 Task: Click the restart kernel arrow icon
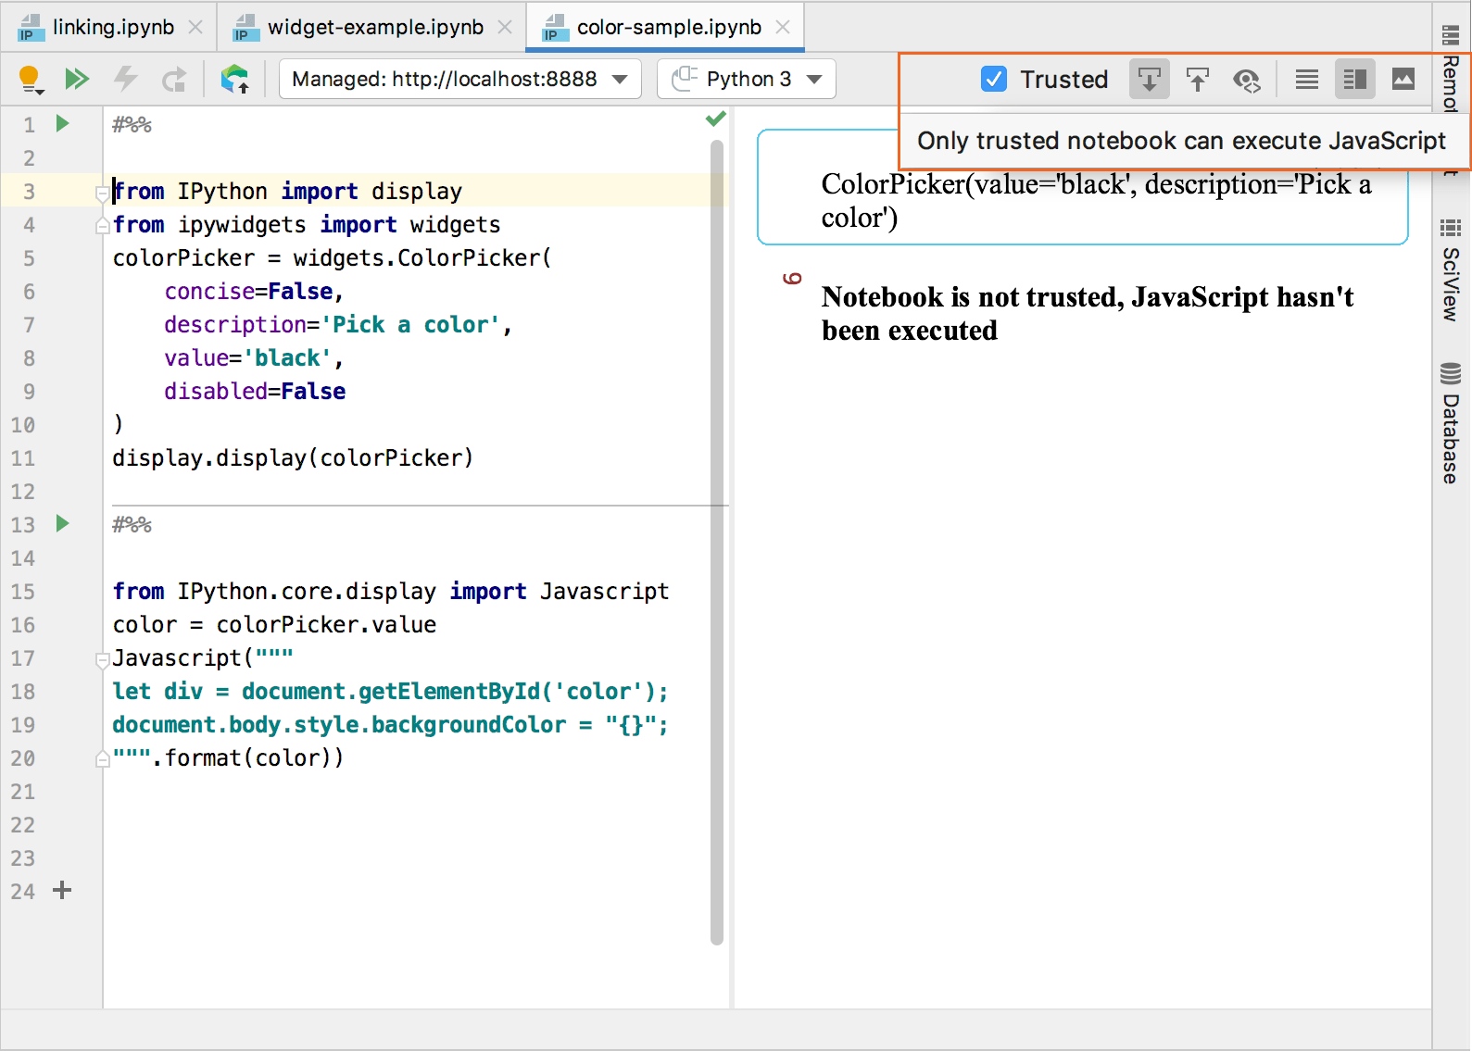click(174, 80)
